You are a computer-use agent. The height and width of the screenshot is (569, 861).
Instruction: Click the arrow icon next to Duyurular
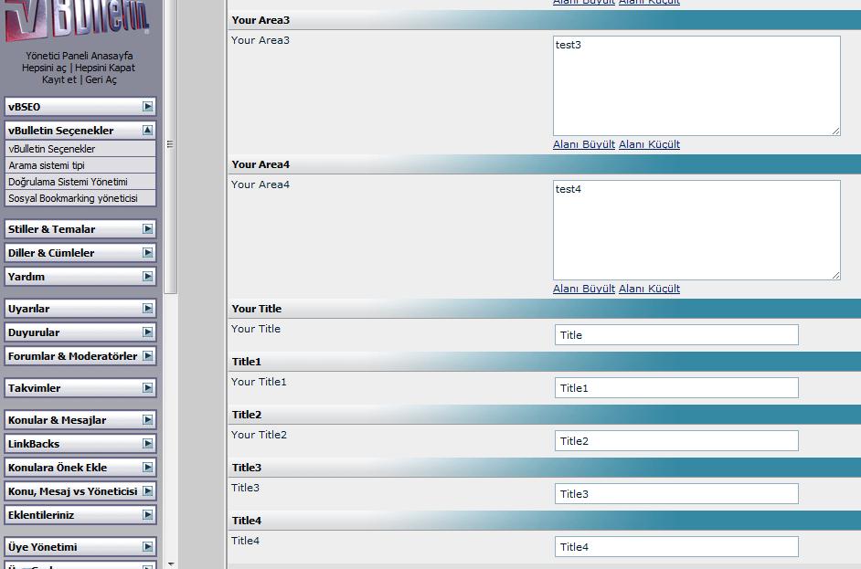pyautogui.click(x=147, y=332)
